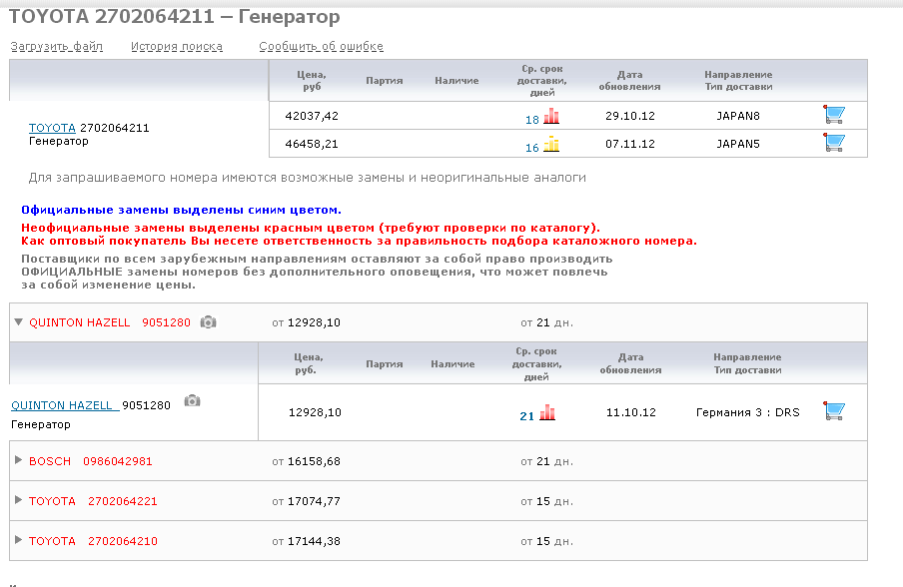
Task: Collapse the QUINTON HAZELL 9051280 section
Action: coord(19,322)
